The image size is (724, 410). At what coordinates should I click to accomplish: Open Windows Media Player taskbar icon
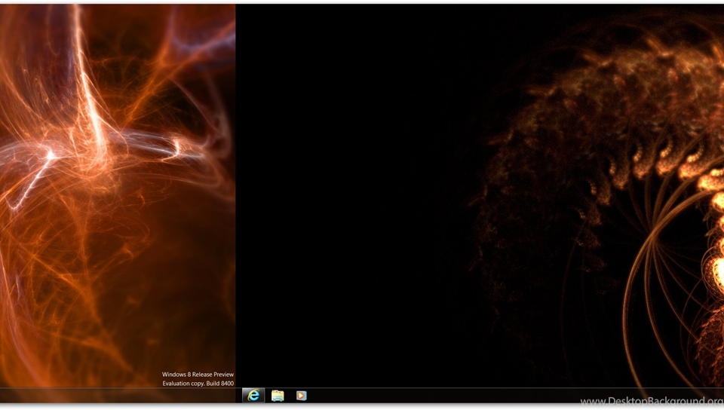[x=301, y=395]
